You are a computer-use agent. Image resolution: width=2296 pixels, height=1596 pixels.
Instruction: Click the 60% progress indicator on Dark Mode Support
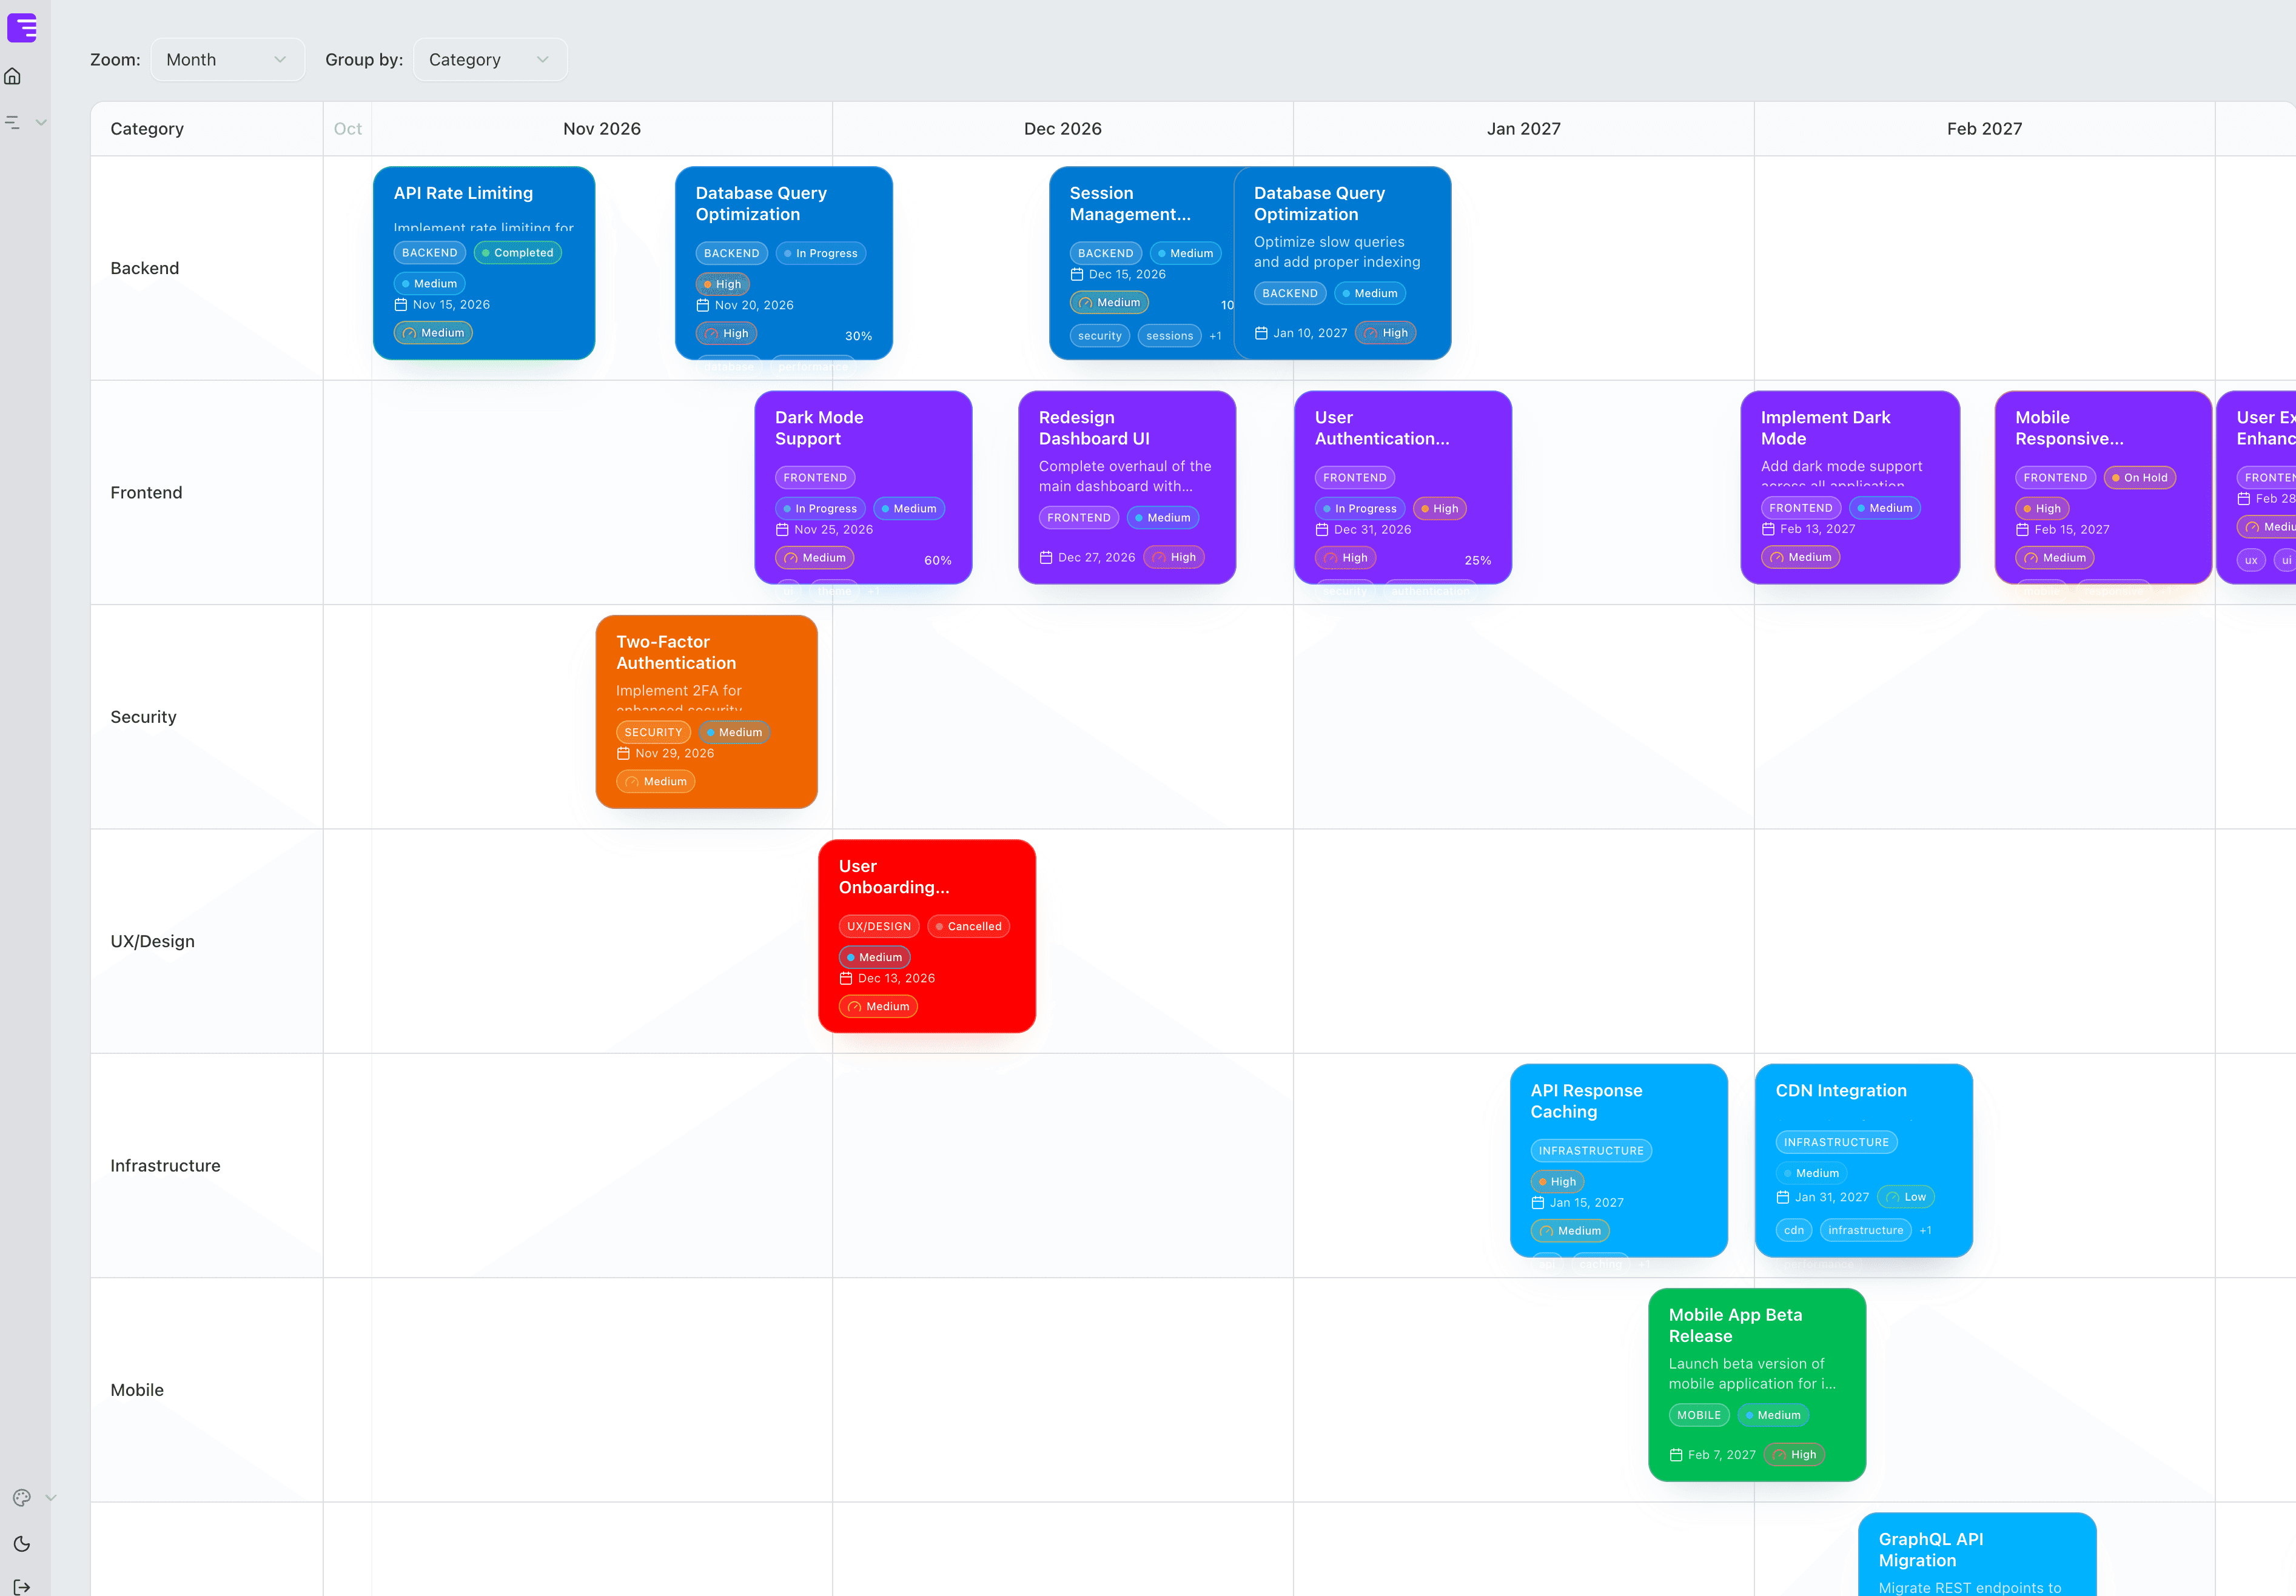pyautogui.click(x=937, y=560)
